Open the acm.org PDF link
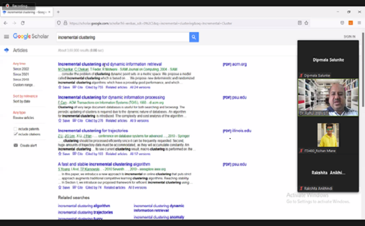The width and height of the screenshot is (365, 226). coord(235,64)
